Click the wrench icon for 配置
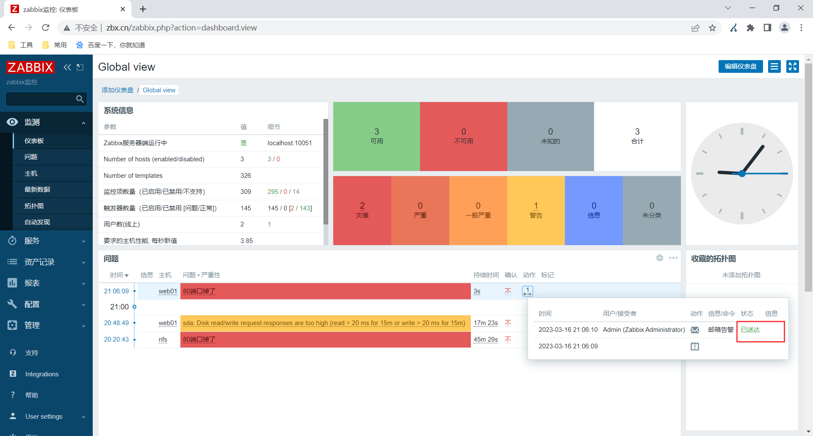Screen dimensions: 813x436 click(x=12, y=304)
